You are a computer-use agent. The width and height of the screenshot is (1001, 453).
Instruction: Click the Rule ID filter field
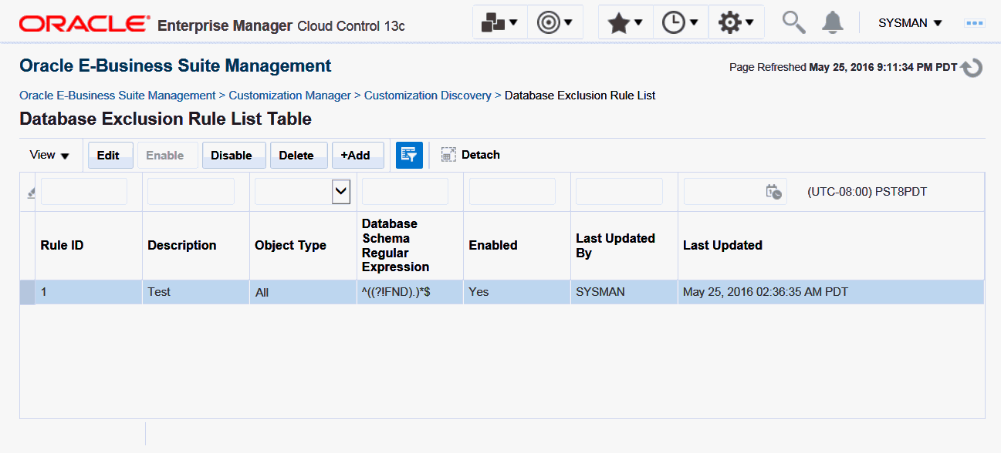click(x=84, y=192)
